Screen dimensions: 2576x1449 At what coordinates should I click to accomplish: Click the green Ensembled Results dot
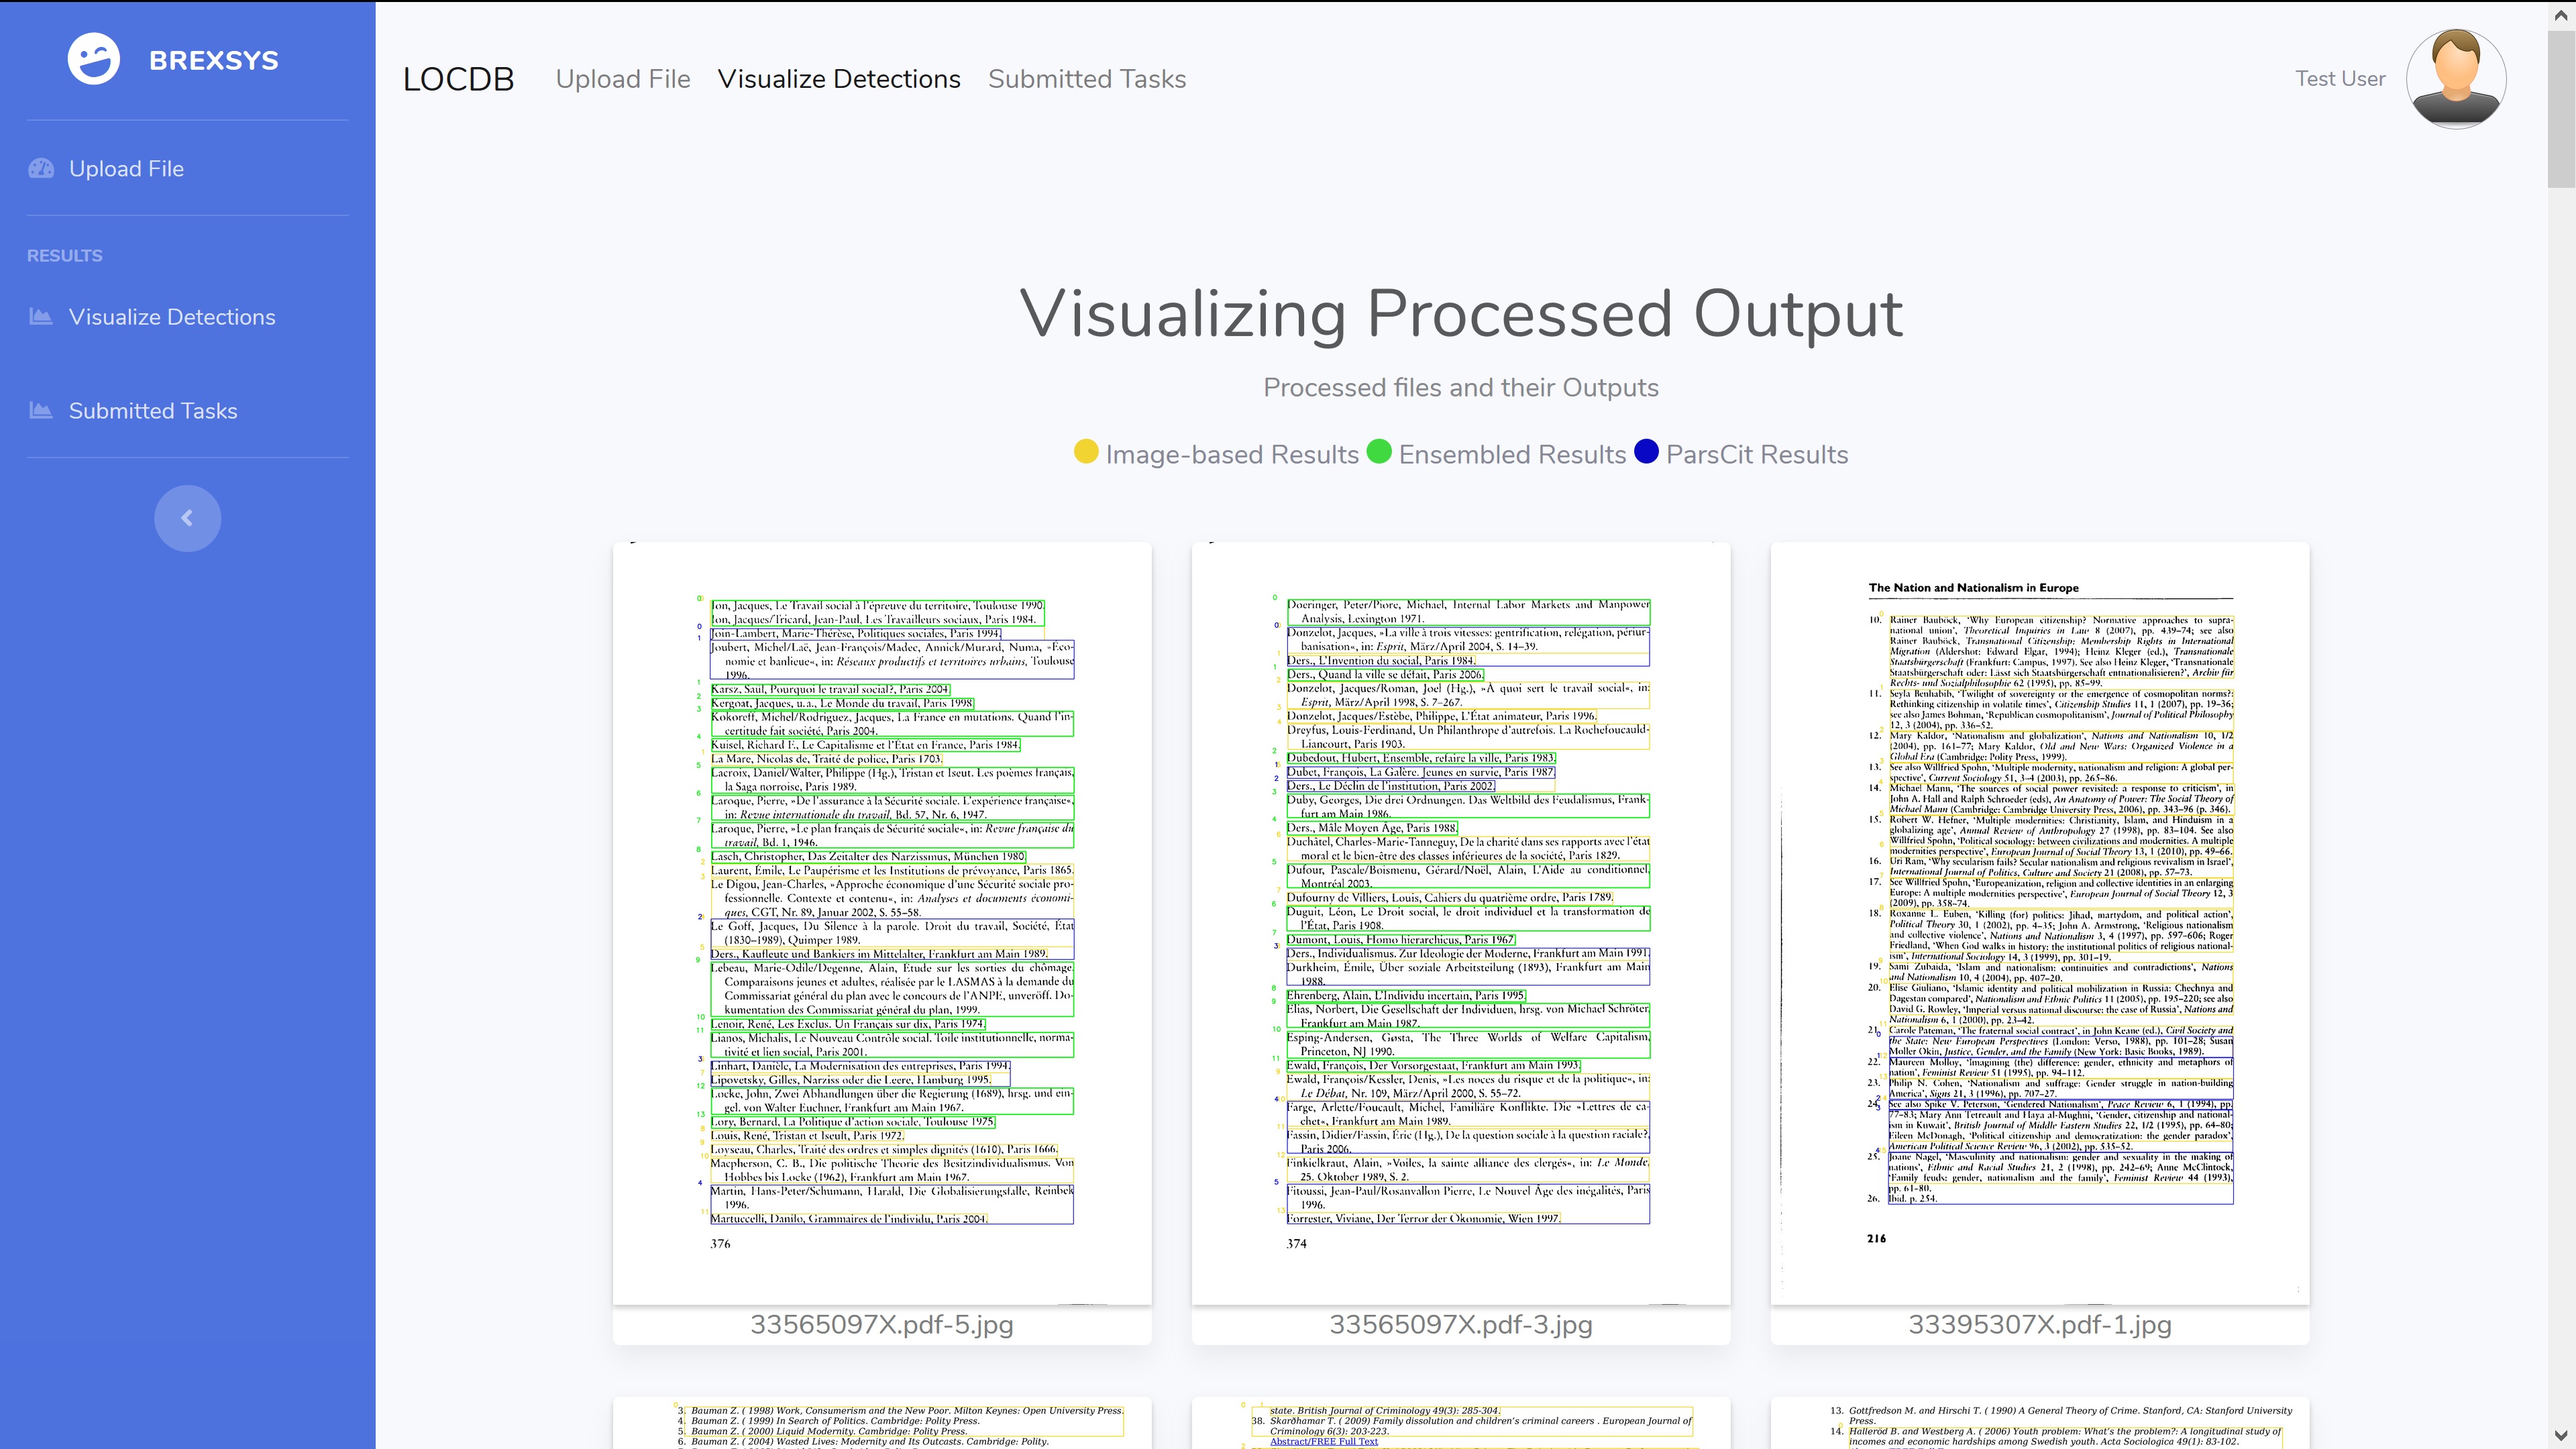[1379, 452]
